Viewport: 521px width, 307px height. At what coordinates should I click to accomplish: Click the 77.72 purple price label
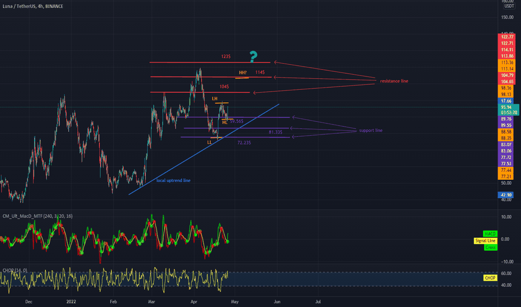point(506,157)
